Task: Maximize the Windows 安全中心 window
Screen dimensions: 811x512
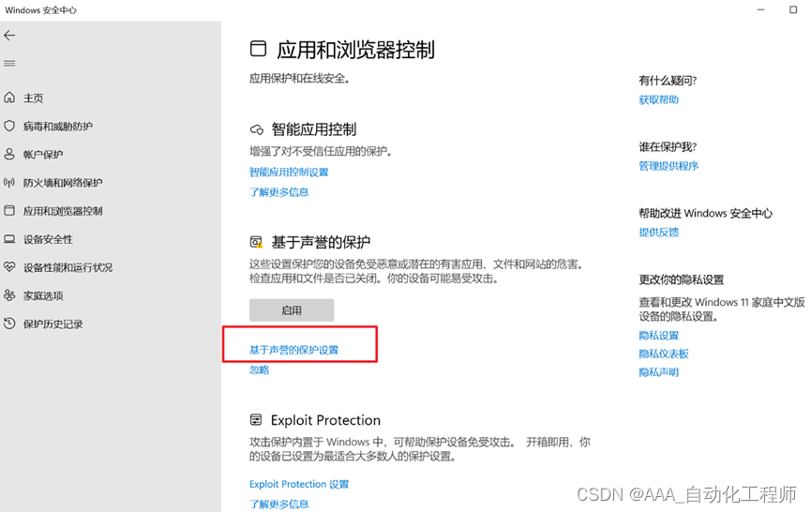Action: [x=793, y=9]
